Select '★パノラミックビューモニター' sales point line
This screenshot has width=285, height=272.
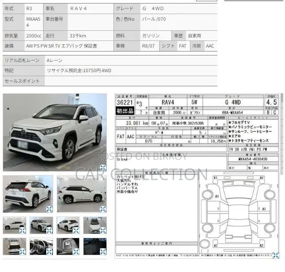250,127
